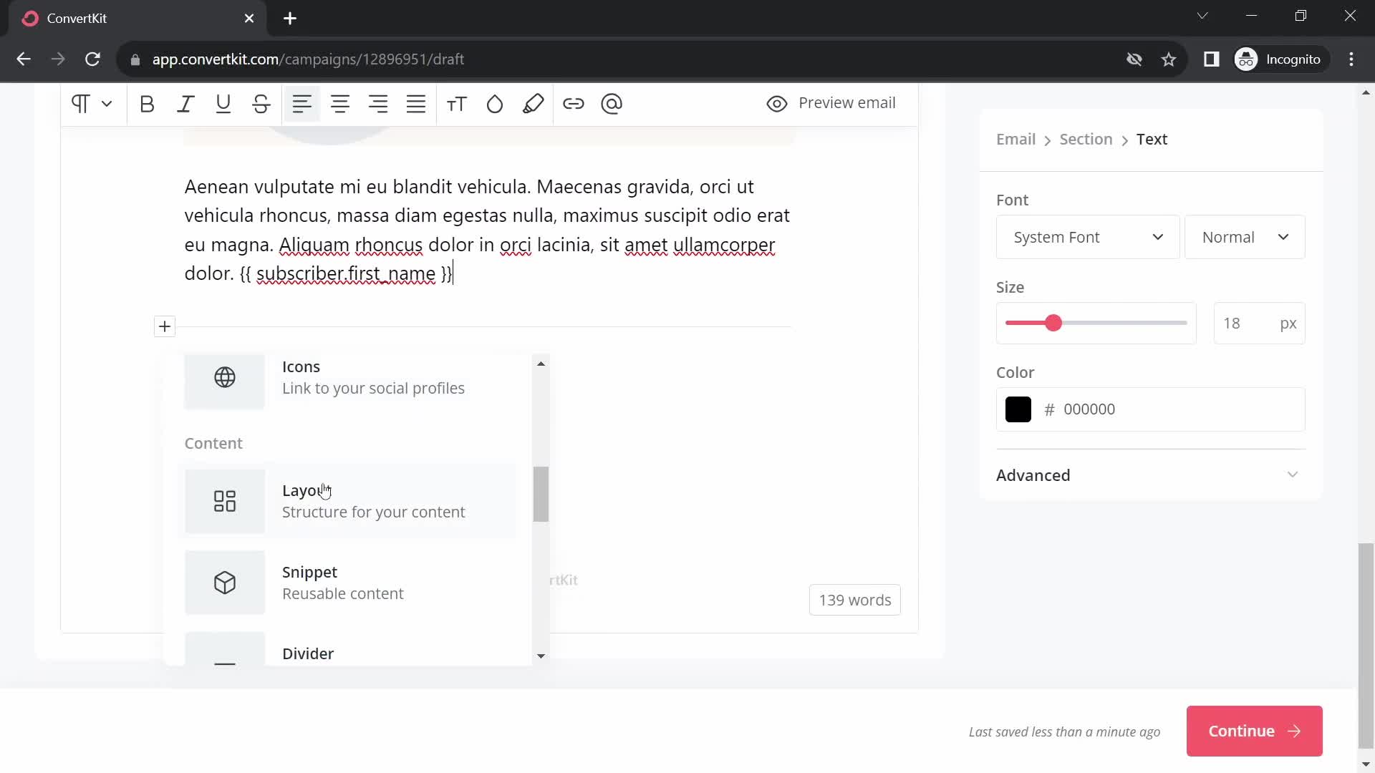Click the highlight color icon
This screenshot has height=773, width=1375.
tap(534, 104)
